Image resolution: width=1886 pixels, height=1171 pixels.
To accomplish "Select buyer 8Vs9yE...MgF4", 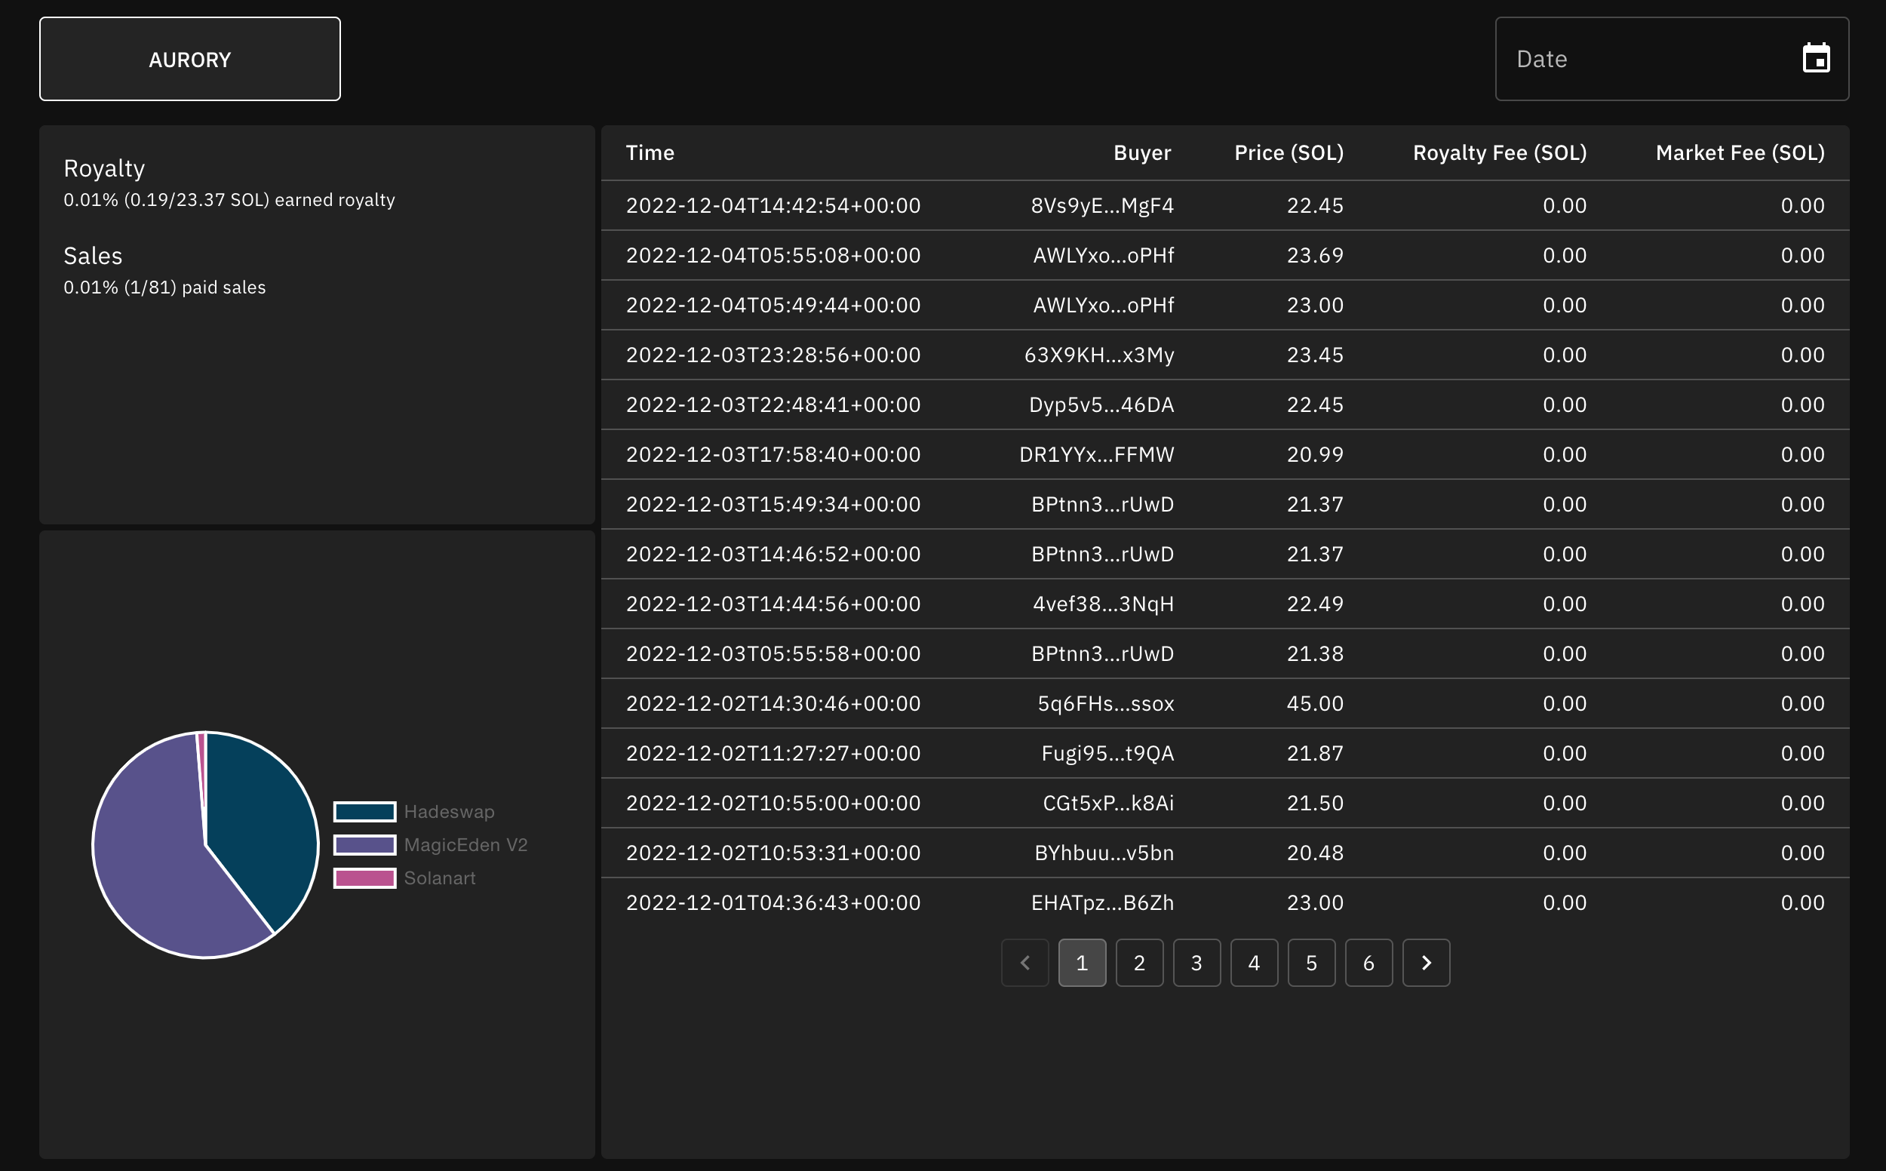I will click(x=1102, y=205).
